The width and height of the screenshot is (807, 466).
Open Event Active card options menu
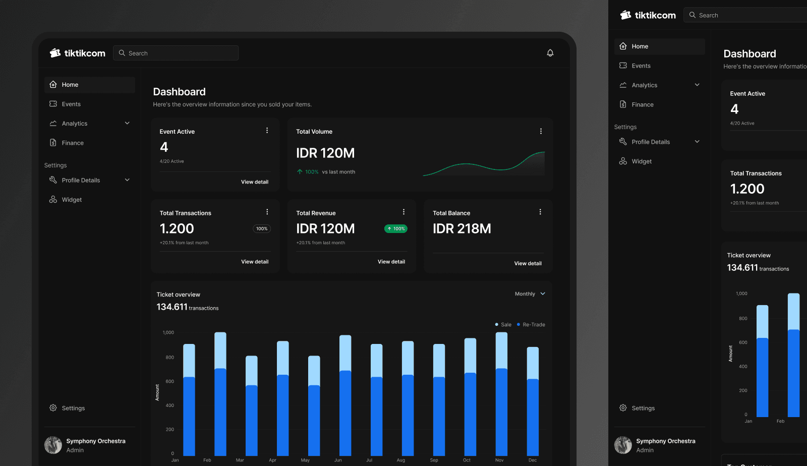pyautogui.click(x=267, y=131)
